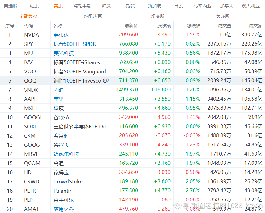Viewport: 265px width, 213px height.
Task: Open the 闪迪 stock link
Action: click(59, 90)
